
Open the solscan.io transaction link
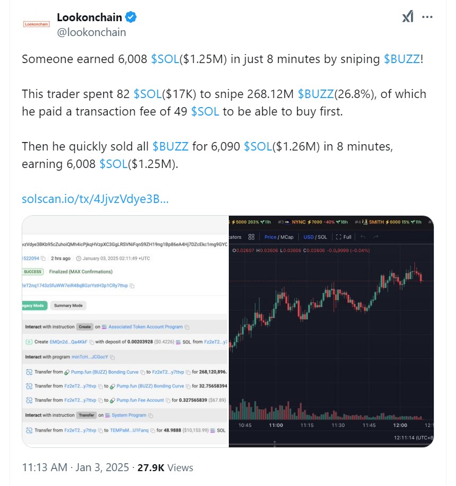click(x=95, y=199)
